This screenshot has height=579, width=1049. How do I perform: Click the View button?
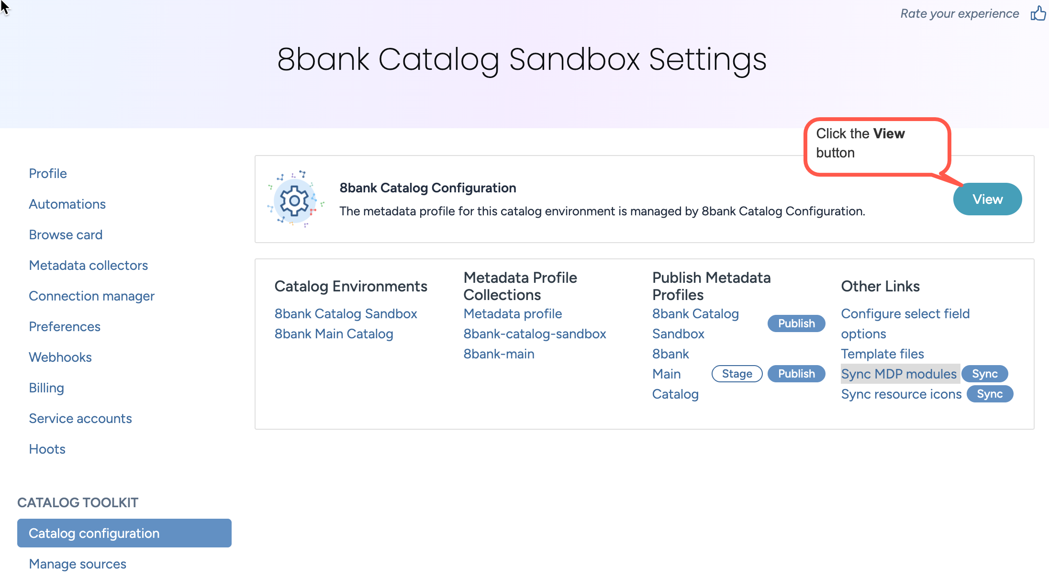point(987,199)
